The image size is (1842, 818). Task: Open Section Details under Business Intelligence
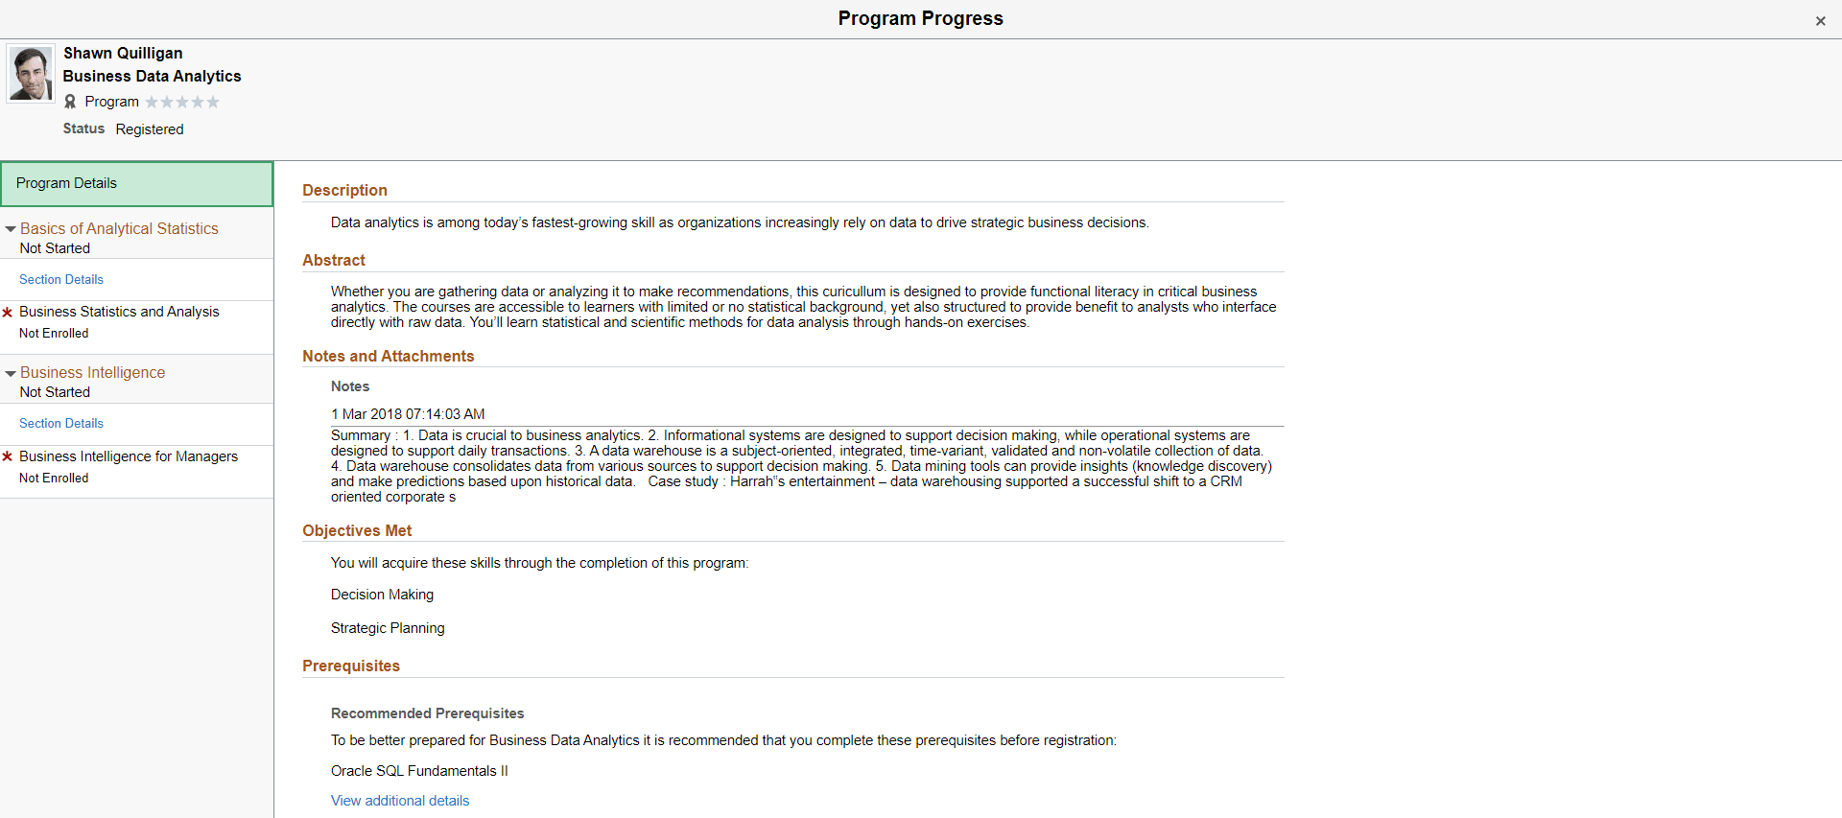point(60,423)
